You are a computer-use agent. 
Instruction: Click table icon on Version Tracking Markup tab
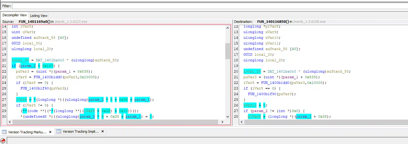pyautogui.click(x=4, y=132)
